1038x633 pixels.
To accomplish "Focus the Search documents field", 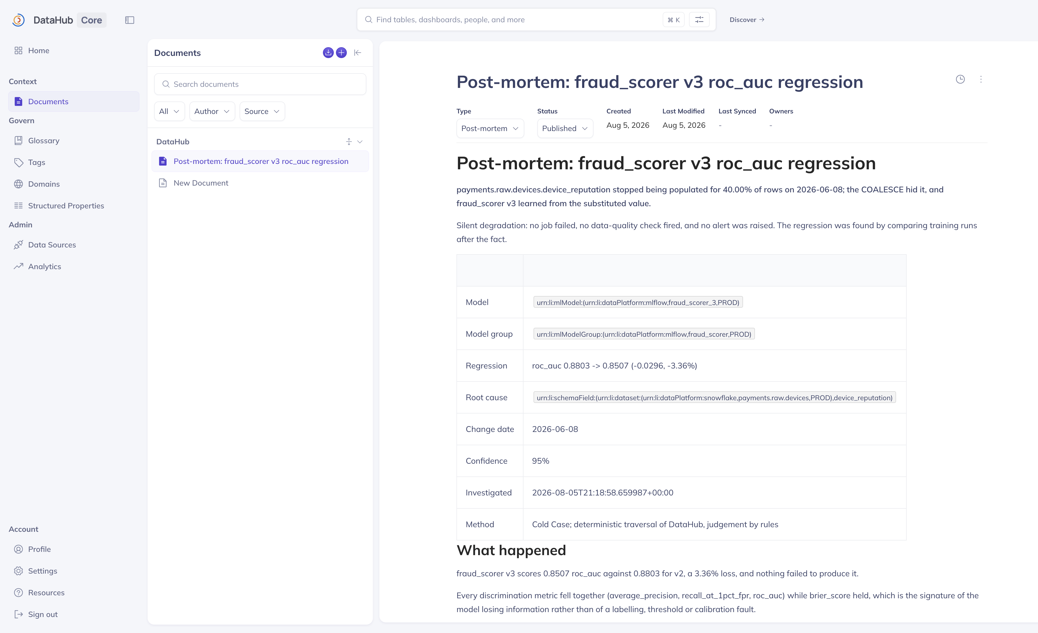I will tap(260, 84).
